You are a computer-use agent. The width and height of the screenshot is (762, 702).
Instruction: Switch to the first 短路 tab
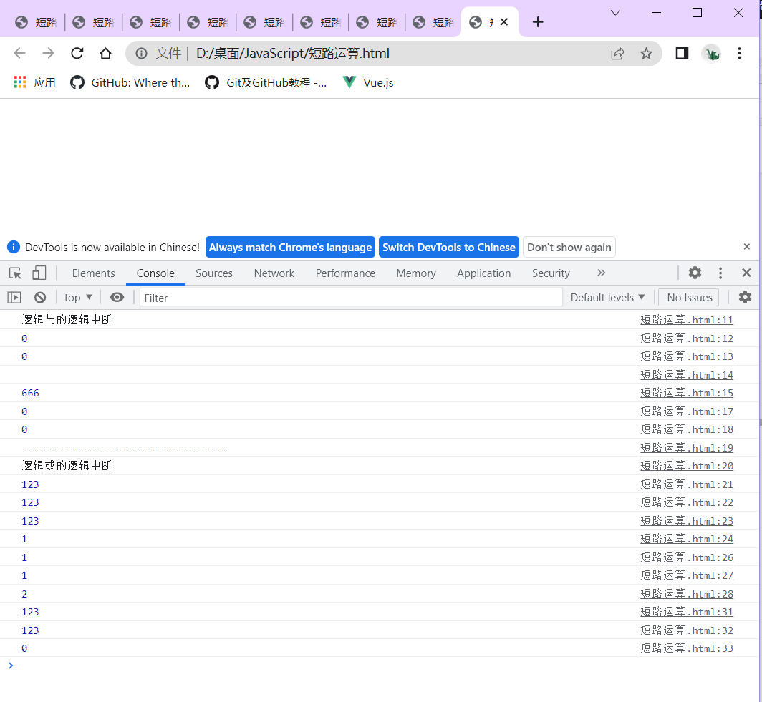(x=36, y=22)
